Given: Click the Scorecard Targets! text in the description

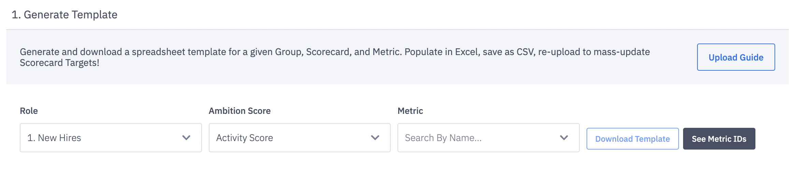Looking at the screenshot, I should pyautogui.click(x=59, y=63).
